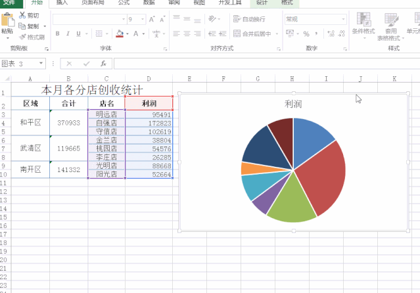Increase font size with the larger A
This screenshot has width=420, height=293.
(x=152, y=19)
